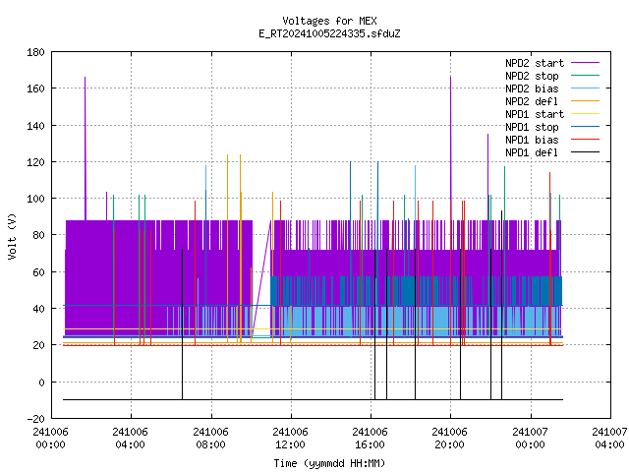
Task: Click the x-axis tick '241006 16:00'
Action: [x=370, y=439]
